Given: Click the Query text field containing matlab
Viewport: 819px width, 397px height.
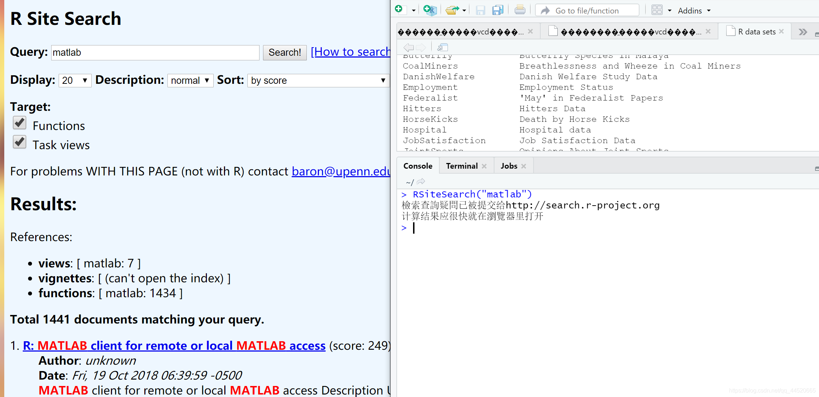Looking at the screenshot, I should coord(155,53).
